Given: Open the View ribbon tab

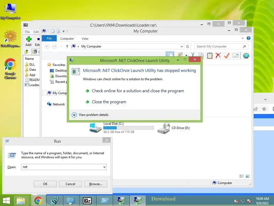Looking at the screenshot, I should point(85,39).
